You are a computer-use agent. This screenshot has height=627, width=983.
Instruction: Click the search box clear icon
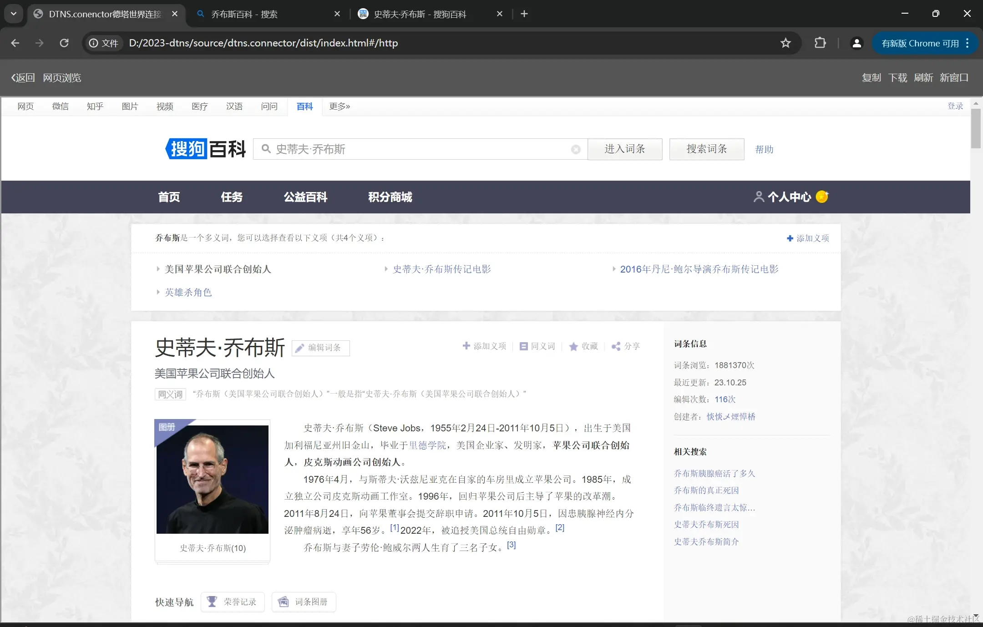576,149
